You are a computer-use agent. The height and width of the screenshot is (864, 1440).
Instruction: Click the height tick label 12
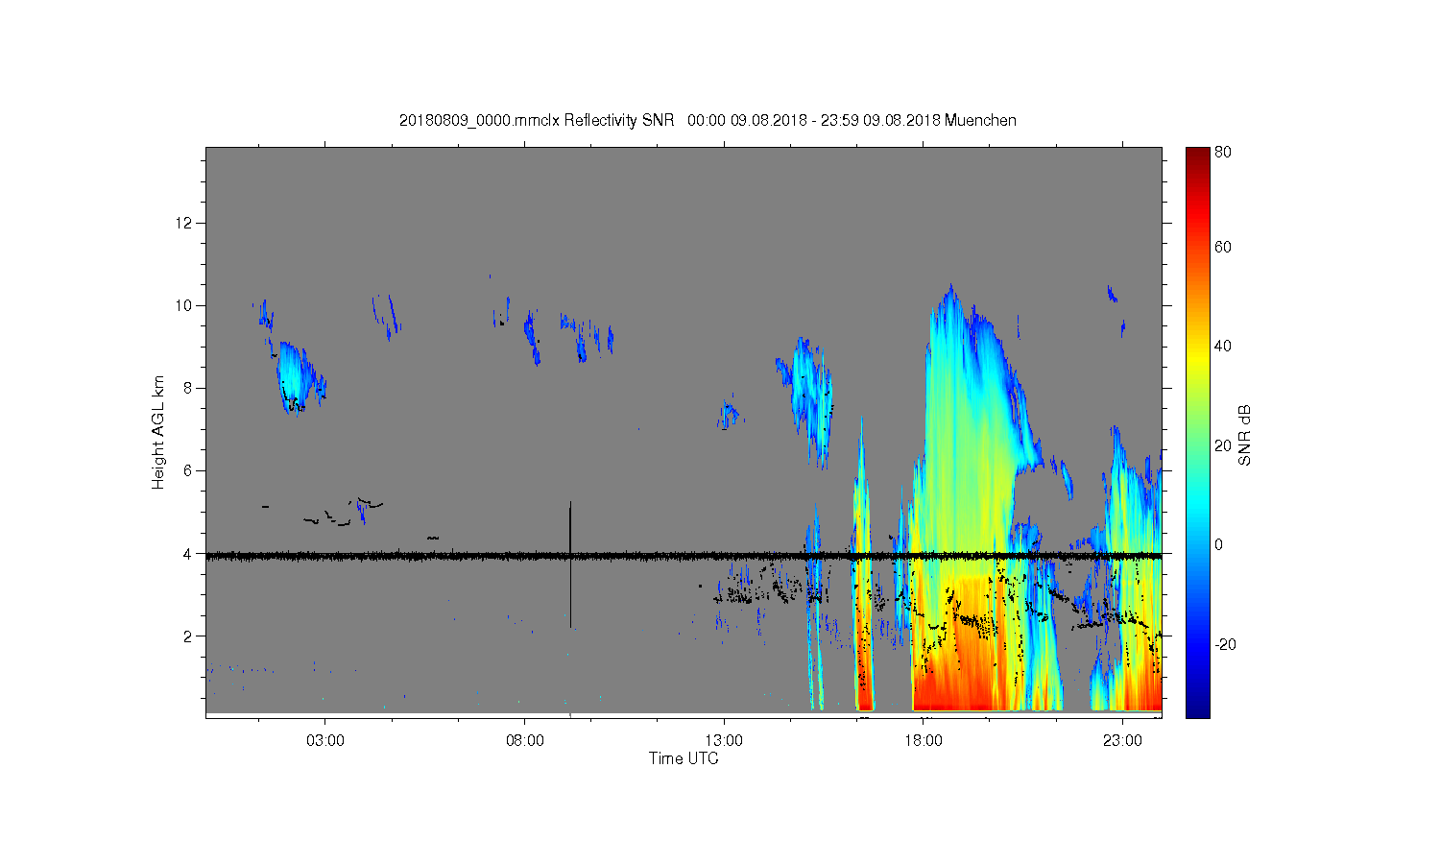point(184,223)
